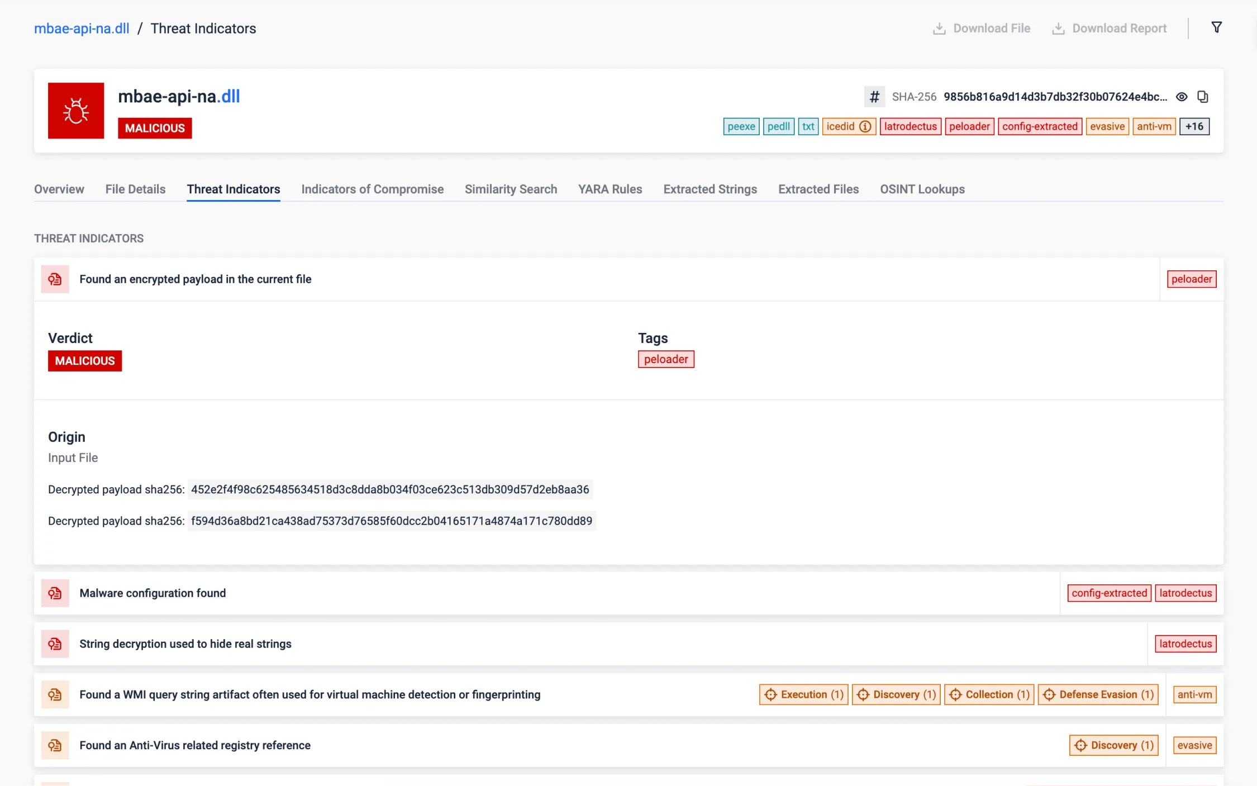This screenshot has height=786, width=1257.
Task: Click the filter funnel icon
Action: (x=1216, y=27)
